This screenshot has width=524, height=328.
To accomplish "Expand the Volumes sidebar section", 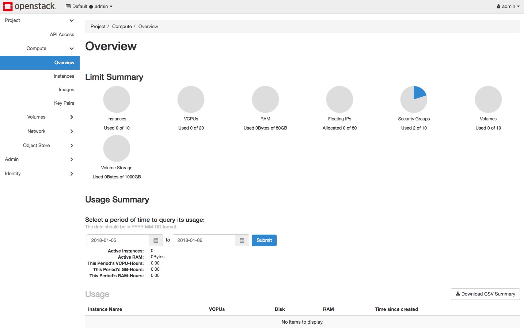I will click(x=39, y=117).
